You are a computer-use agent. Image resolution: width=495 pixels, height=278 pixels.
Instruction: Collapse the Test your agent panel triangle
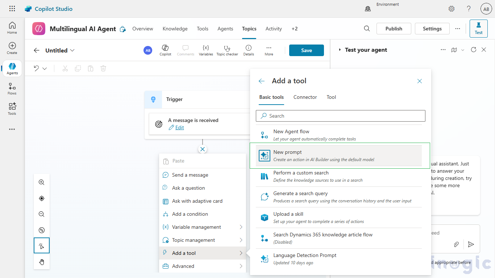point(340,50)
